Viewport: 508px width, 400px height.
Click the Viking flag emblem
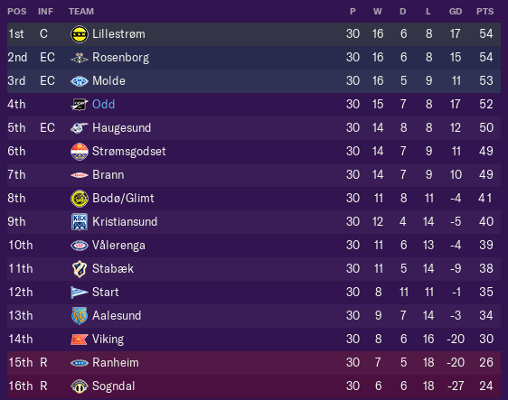[79, 340]
